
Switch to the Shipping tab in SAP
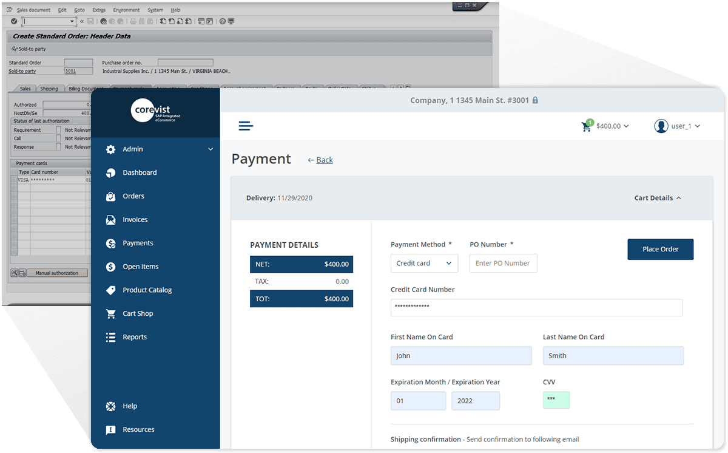click(x=49, y=89)
